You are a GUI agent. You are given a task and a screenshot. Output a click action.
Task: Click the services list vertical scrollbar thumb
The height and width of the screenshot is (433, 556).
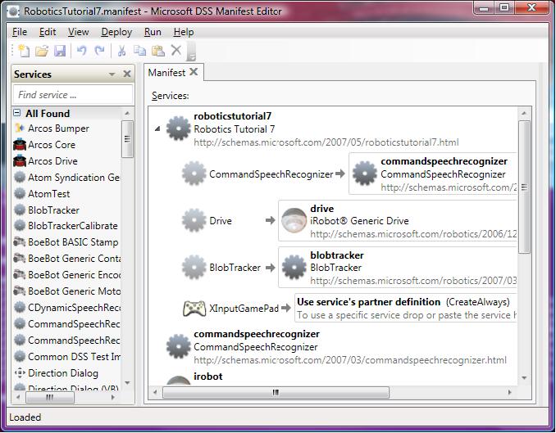point(127,139)
